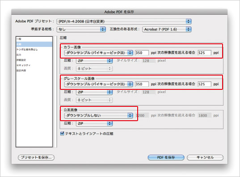Open the カラー画像 画質 8 ビット dropdown
The height and width of the screenshot is (177, 240).
tap(94, 68)
